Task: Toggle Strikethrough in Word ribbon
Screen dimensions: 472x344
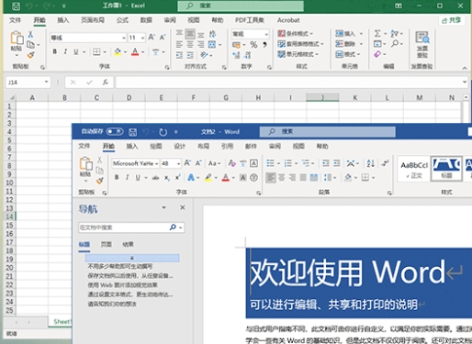Action: point(155,178)
